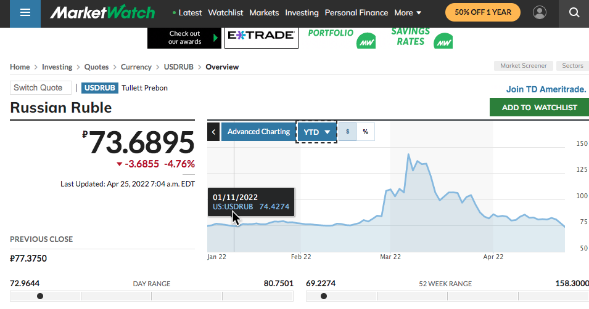Click the Check out our awards banner
This screenshot has height=309, width=589.
click(184, 38)
